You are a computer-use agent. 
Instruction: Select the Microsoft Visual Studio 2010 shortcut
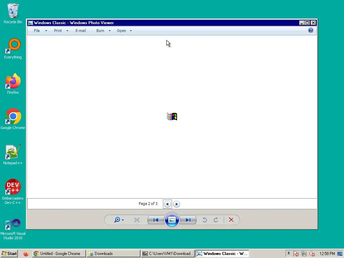click(13, 229)
